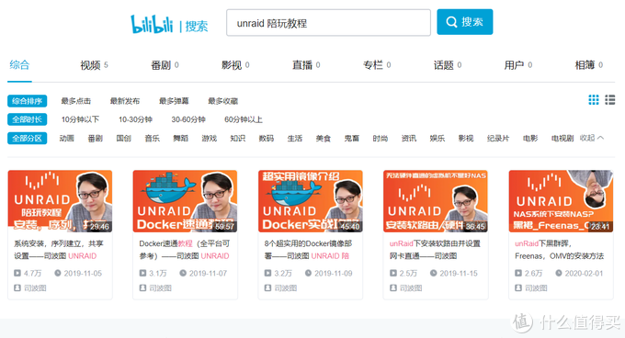Image resolution: width=625 pixels, height=338 pixels.
Task: Open uploader 司波图 on the 2020-02-01 video
Action: pyautogui.click(x=536, y=287)
